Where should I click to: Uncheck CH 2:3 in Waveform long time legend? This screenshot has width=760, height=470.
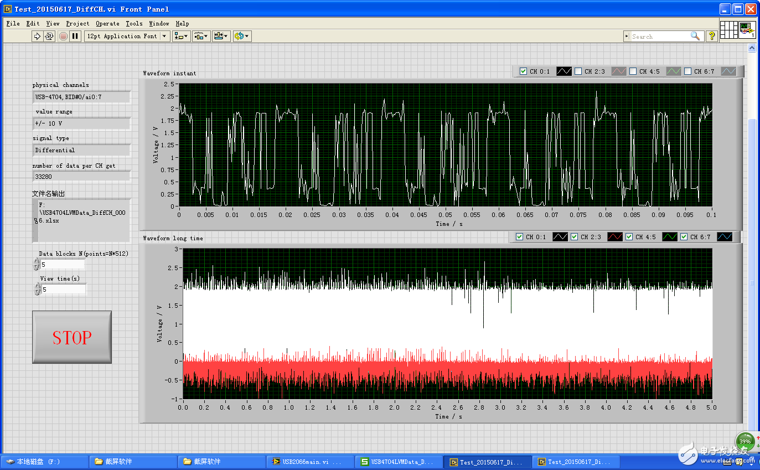[x=574, y=237]
